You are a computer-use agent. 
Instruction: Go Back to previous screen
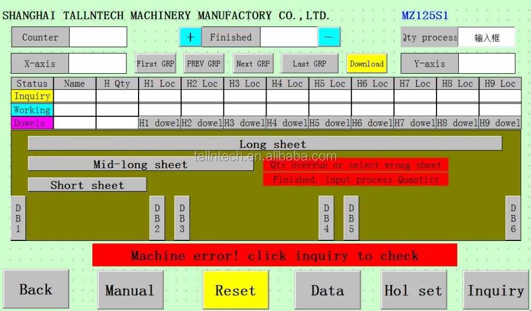click(x=36, y=289)
